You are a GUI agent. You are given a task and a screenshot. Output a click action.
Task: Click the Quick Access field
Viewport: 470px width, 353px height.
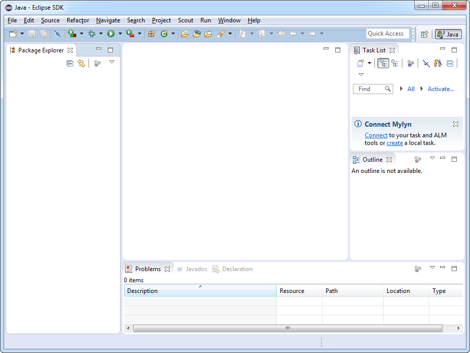388,34
